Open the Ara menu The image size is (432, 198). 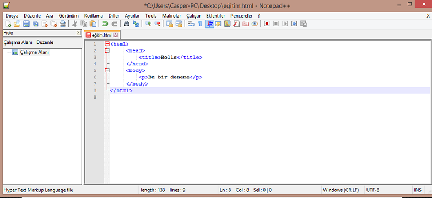pyautogui.click(x=50, y=15)
